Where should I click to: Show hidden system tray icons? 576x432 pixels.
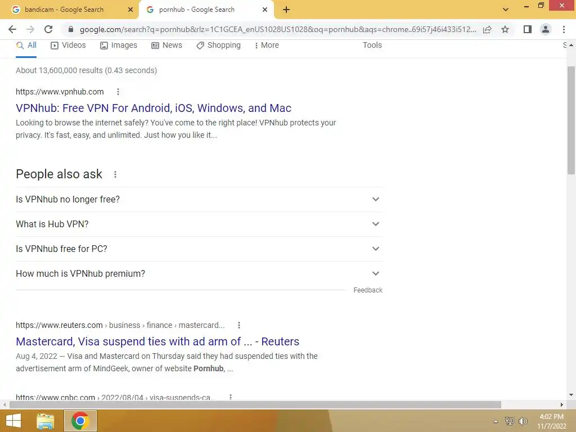[496, 421]
